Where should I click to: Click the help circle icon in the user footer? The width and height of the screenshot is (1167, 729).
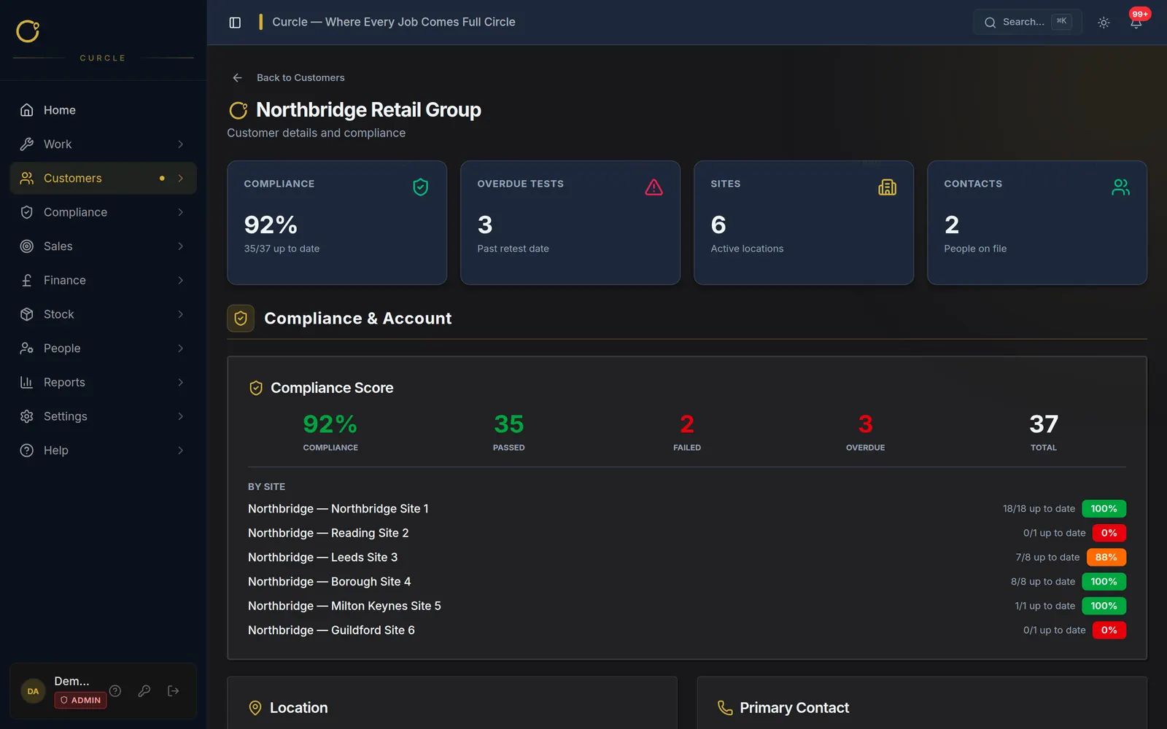tap(115, 690)
